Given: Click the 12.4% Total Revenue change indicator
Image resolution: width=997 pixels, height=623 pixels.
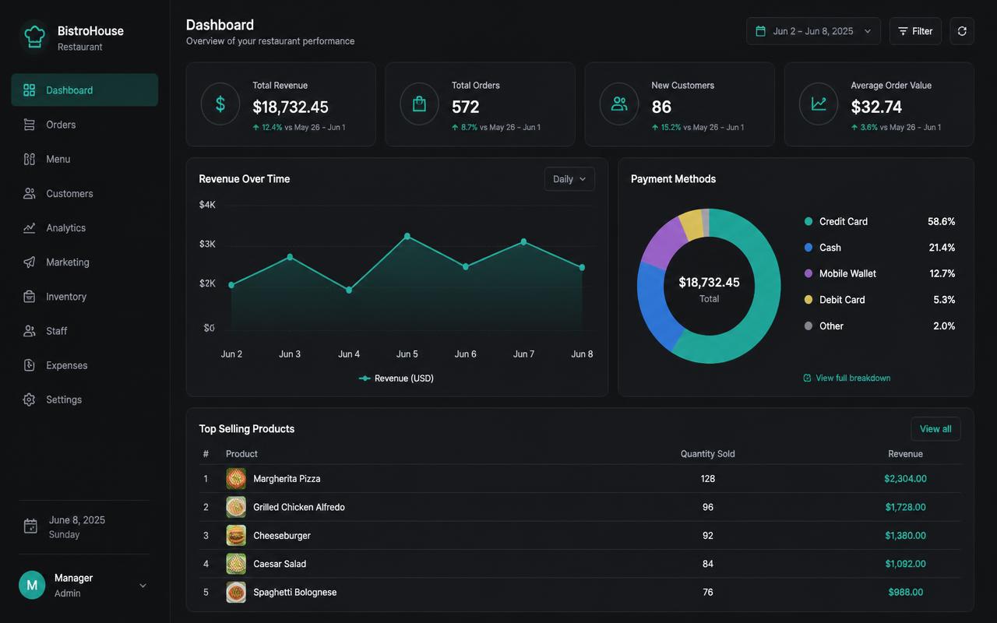Looking at the screenshot, I should 267,128.
